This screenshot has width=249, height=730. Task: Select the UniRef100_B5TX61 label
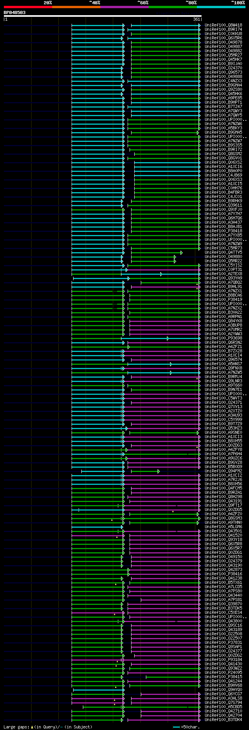pyautogui.click(x=223, y=583)
